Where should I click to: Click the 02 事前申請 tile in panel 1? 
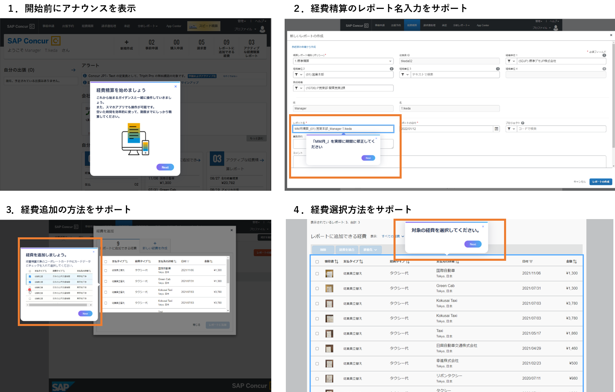click(x=151, y=45)
